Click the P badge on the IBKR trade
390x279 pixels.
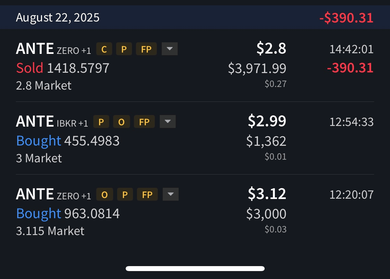tap(101, 122)
